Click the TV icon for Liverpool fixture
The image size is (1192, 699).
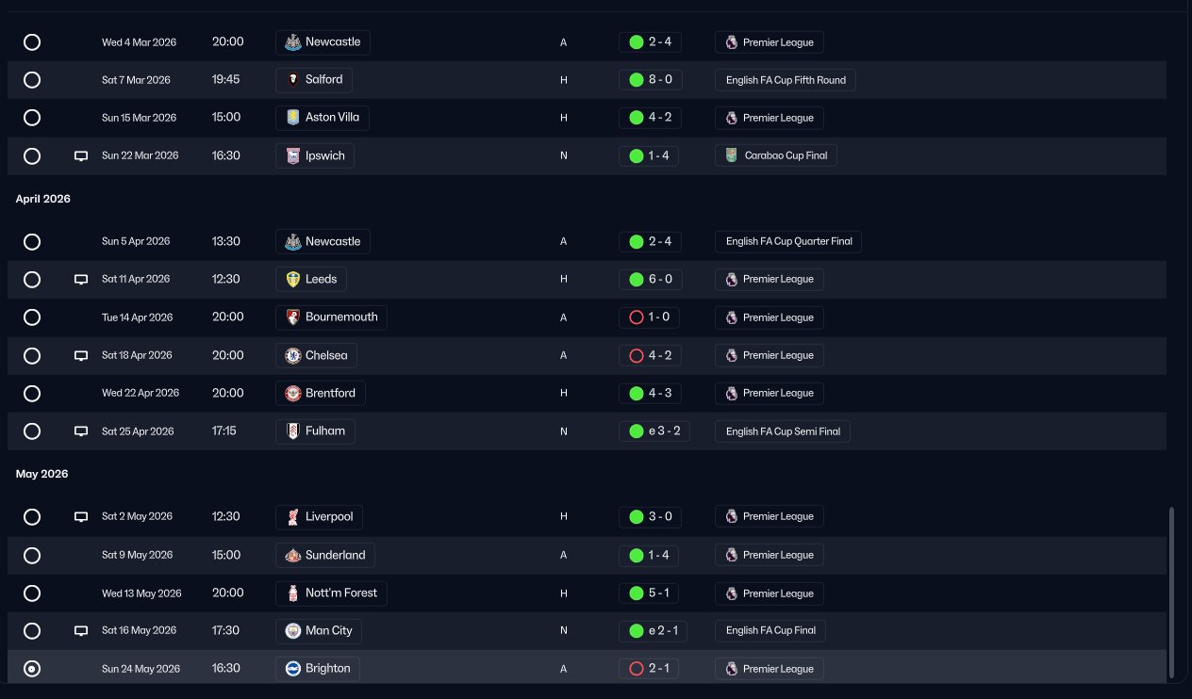coord(81,517)
